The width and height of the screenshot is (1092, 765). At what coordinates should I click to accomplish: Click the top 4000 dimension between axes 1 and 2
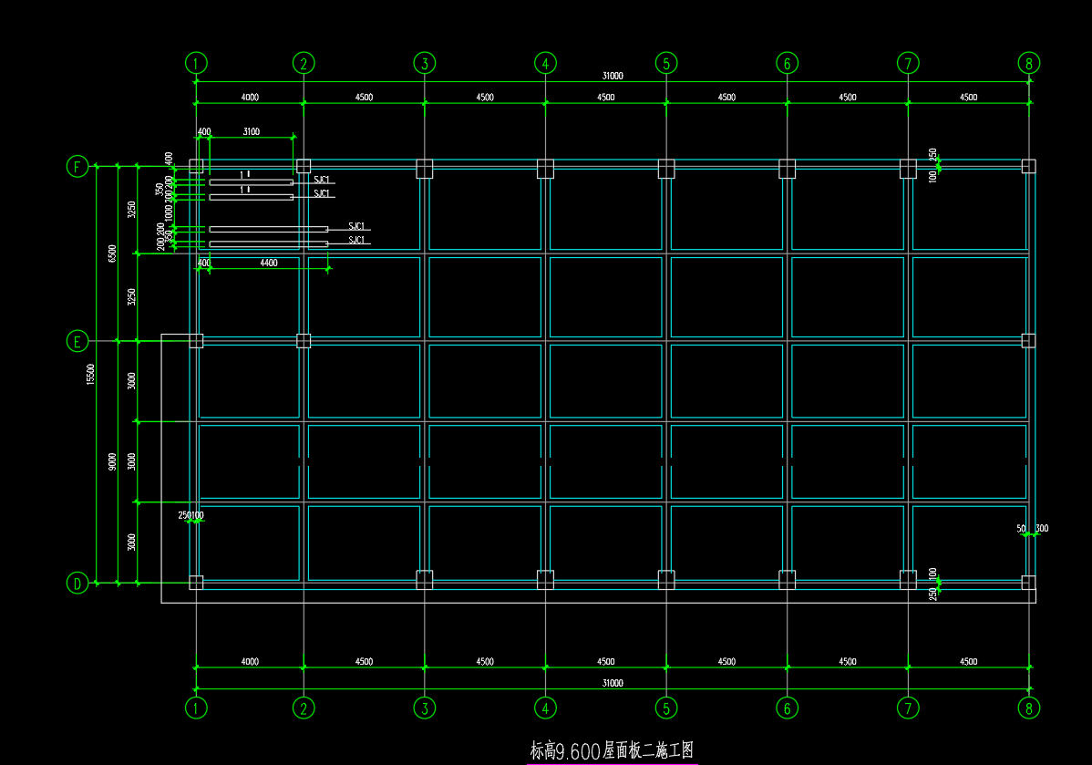point(250,98)
